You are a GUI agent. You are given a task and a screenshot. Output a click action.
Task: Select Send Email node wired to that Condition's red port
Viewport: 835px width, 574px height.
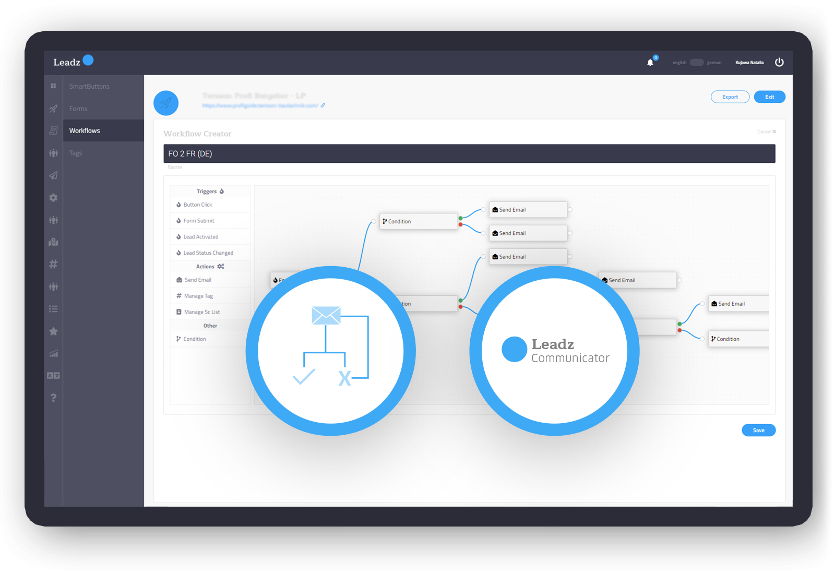click(x=528, y=233)
